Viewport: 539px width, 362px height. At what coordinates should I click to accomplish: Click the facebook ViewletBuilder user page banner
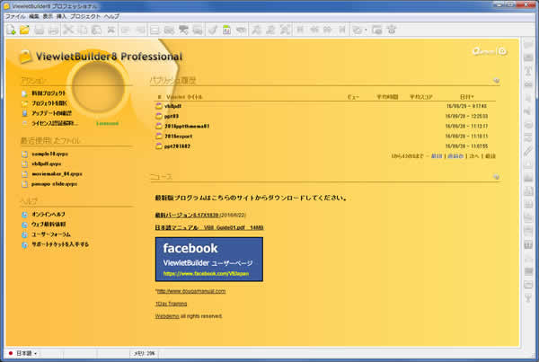(208, 259)
